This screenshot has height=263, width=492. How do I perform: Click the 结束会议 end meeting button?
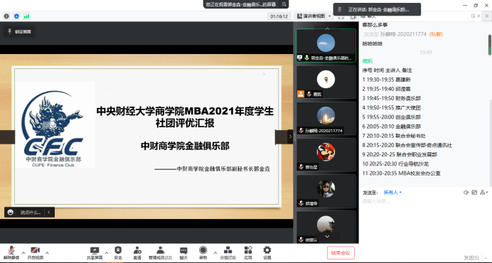pyautogui.click(x=341, y=252)
